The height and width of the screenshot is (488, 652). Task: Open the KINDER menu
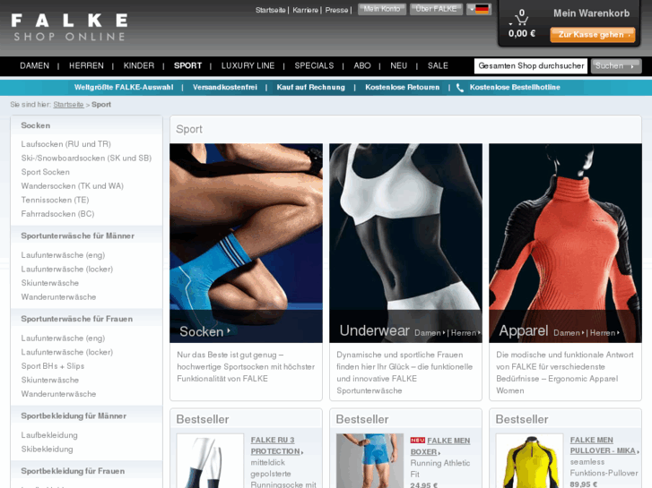click(138, 66)
